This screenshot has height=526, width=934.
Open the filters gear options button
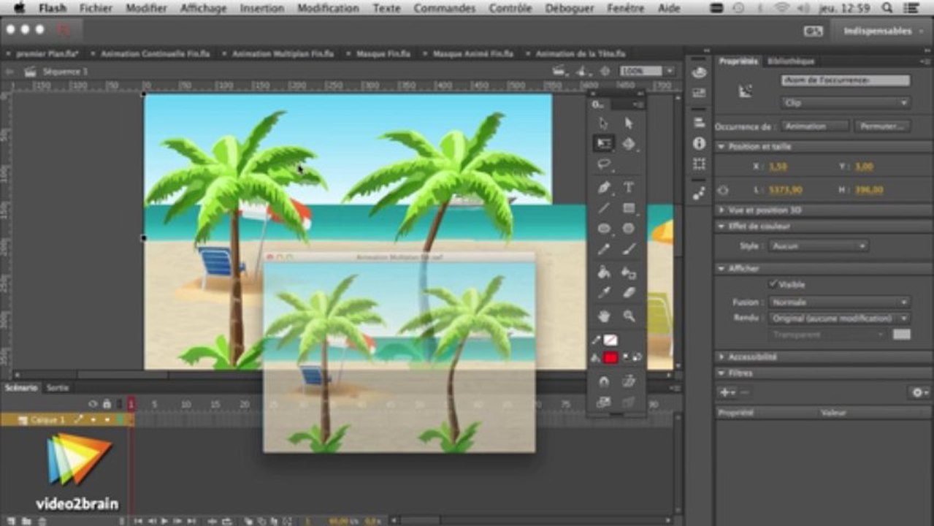(x=919, y=392)
